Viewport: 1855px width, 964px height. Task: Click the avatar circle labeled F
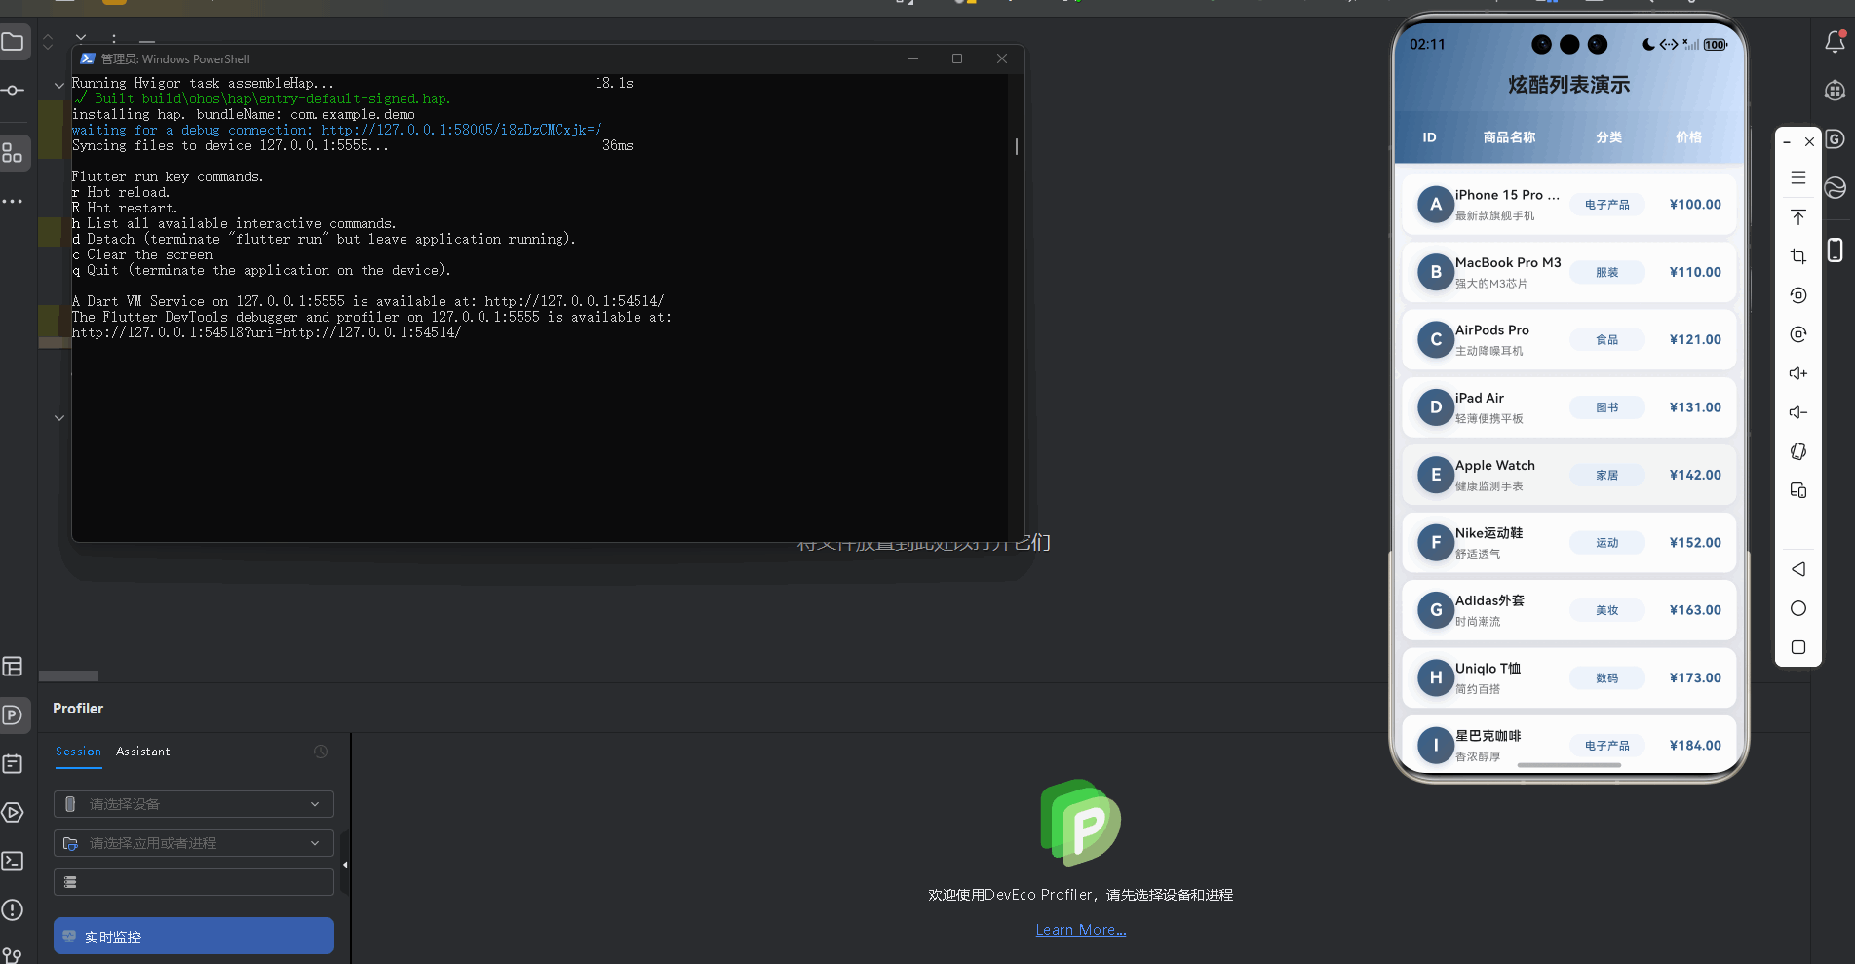click(1435, 542)
